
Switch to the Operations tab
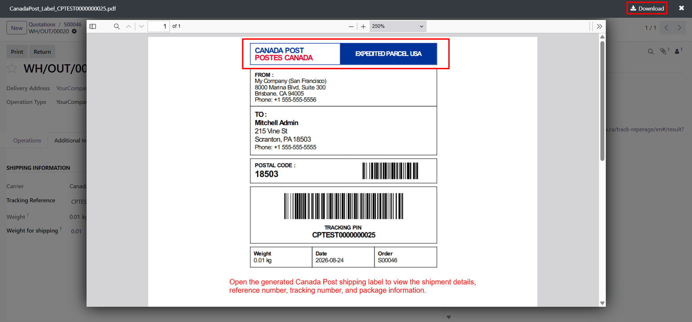tap(27, 140)
